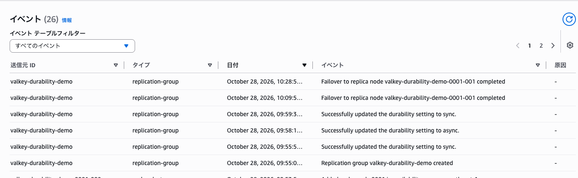
Task: Go to next events page arrow
Action: [x=553, y=46]
